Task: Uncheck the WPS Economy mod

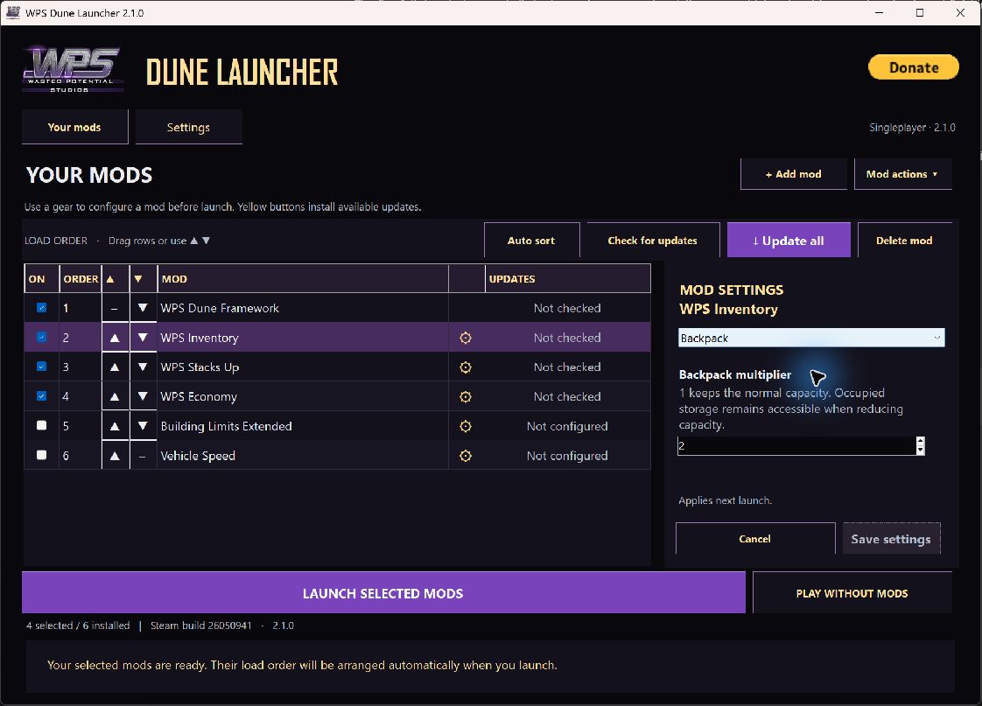Action: (41, 396)
